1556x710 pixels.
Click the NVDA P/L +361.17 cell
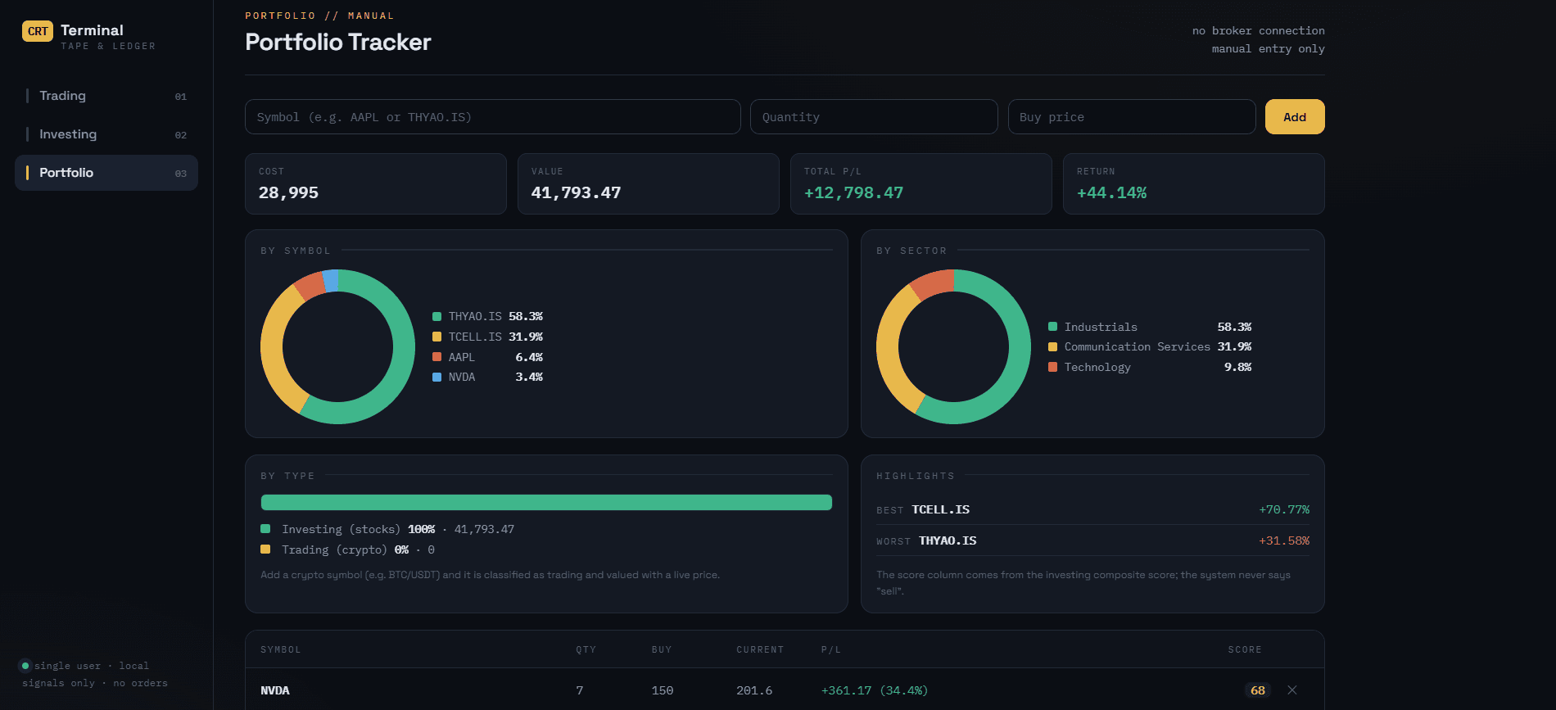pos(874,690)
